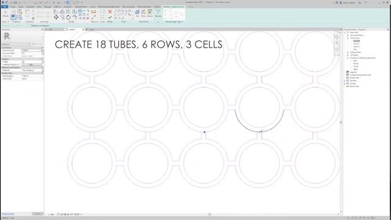This screenshot has width=391, height=220.
Task: Click the Extrusion Start value field
Action: tap(31, 53)
